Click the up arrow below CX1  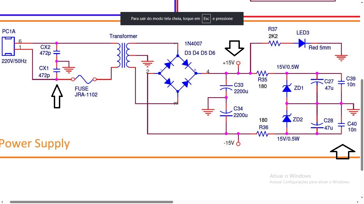(57, 96)
